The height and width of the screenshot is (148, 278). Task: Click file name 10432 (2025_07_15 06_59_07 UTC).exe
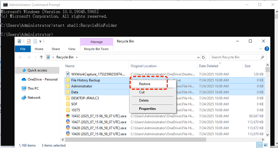coord(99,116)
